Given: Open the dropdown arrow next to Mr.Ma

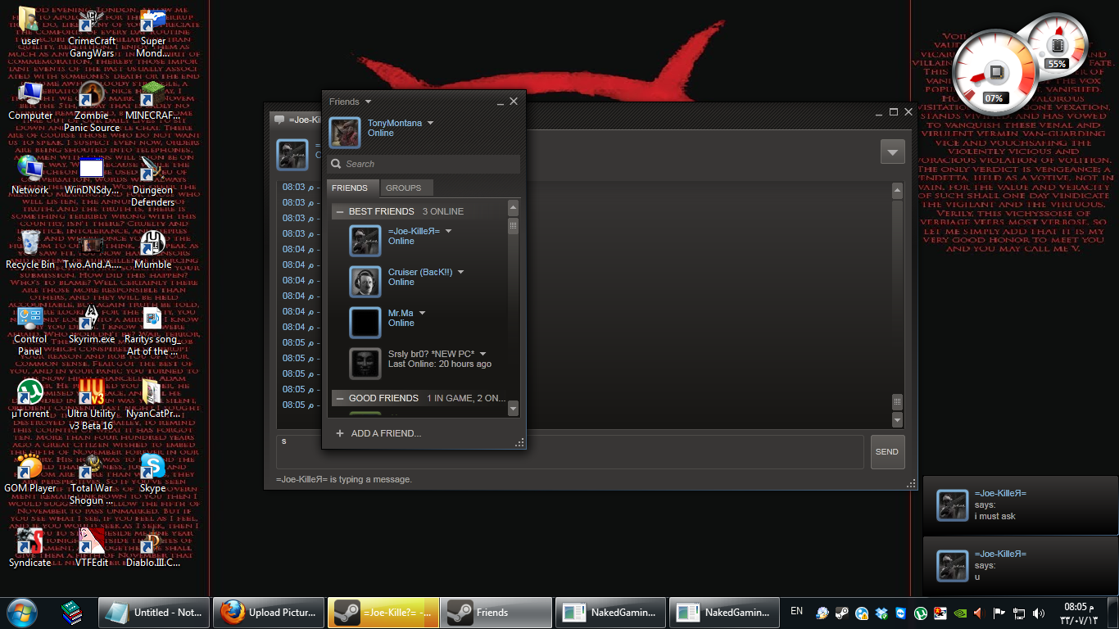Looking at the screenshot, I should coord(422,313).
